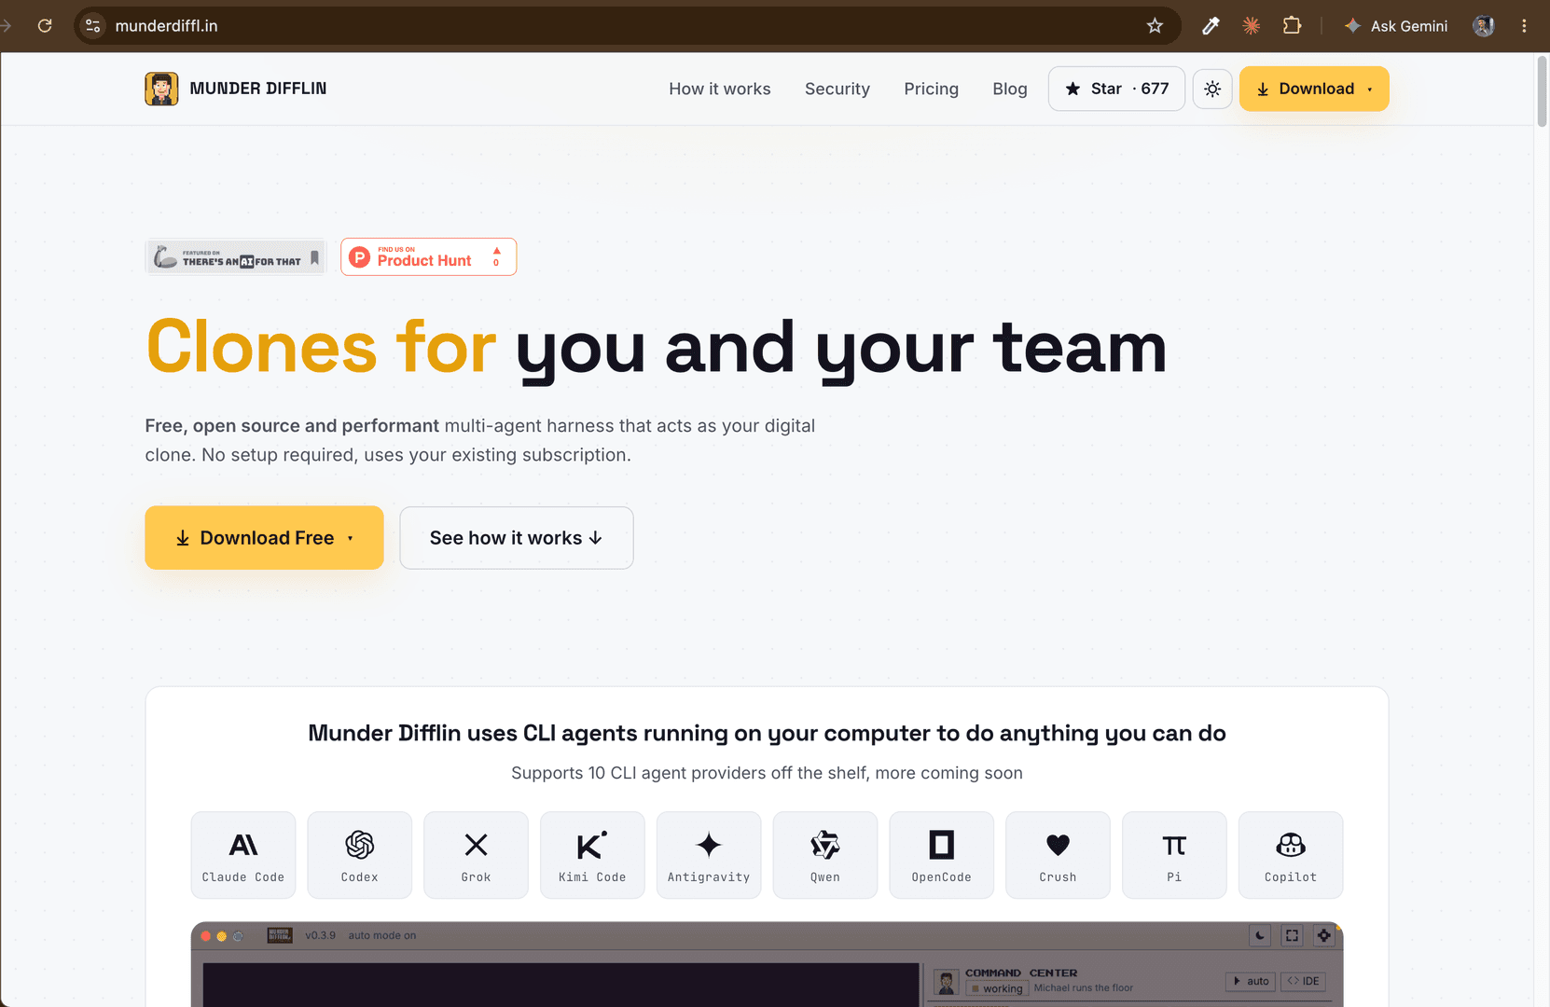Click the page vertical scrollbar
1550x1007 pixels.
[x=1542, y=91]
